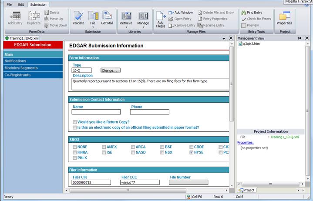
Task: Check the NONE SRO checkbox
Action: click(74, 147)
